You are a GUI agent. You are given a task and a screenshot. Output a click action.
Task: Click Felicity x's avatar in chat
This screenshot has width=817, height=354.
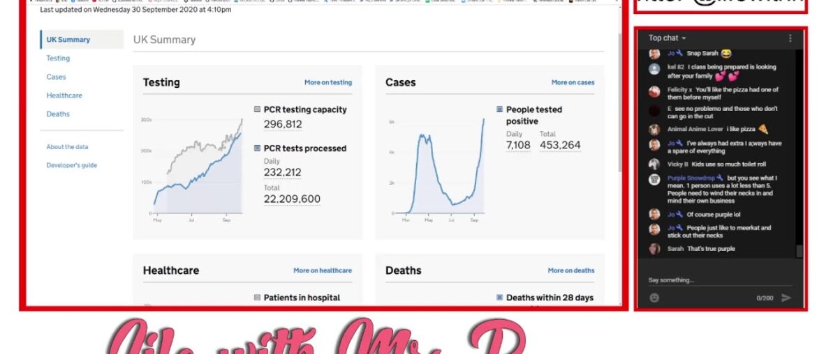click(654, 92)
